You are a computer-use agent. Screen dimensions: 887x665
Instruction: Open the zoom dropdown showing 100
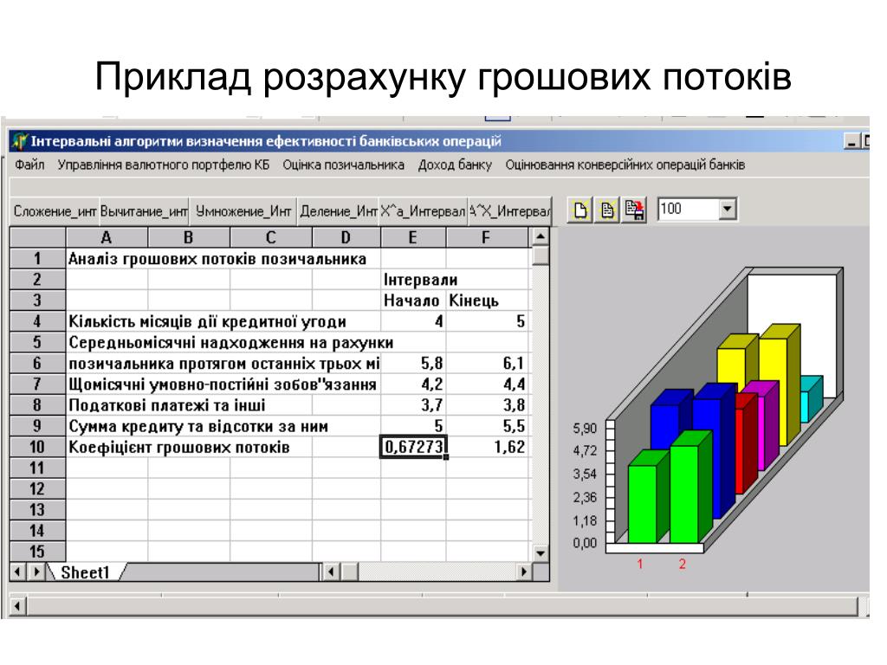tap(728, 210)
